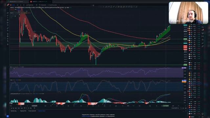This screenshot has width=210, height=118.
Task: Open the Alerts sidebar icon with red badge
Action: pyautogui.click(x=203, y=30)
